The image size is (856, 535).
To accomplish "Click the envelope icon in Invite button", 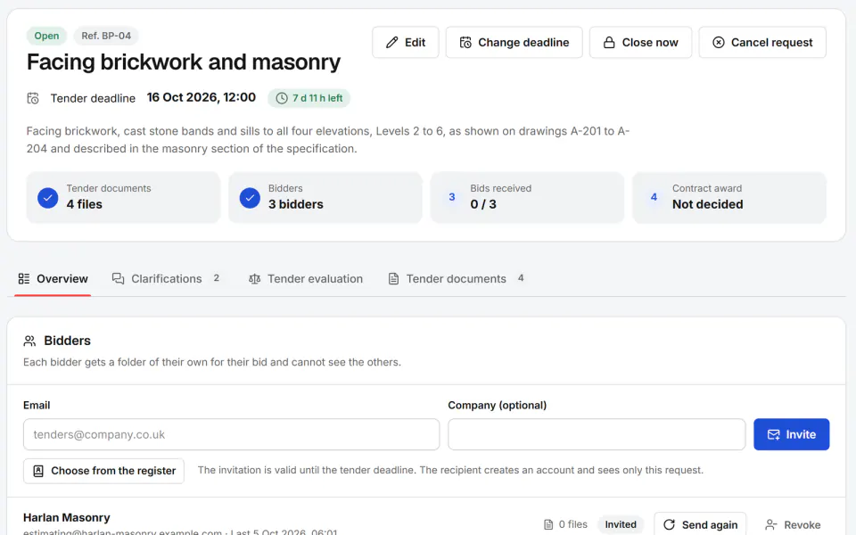I will [x=774, y=434].
